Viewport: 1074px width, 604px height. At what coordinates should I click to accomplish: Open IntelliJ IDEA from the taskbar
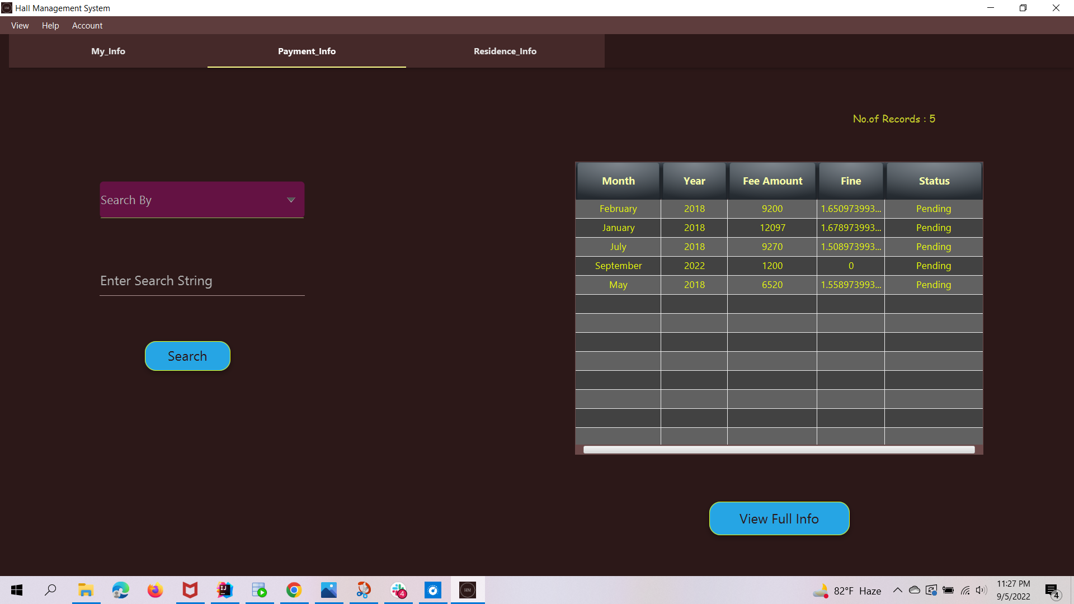[224, 590]
